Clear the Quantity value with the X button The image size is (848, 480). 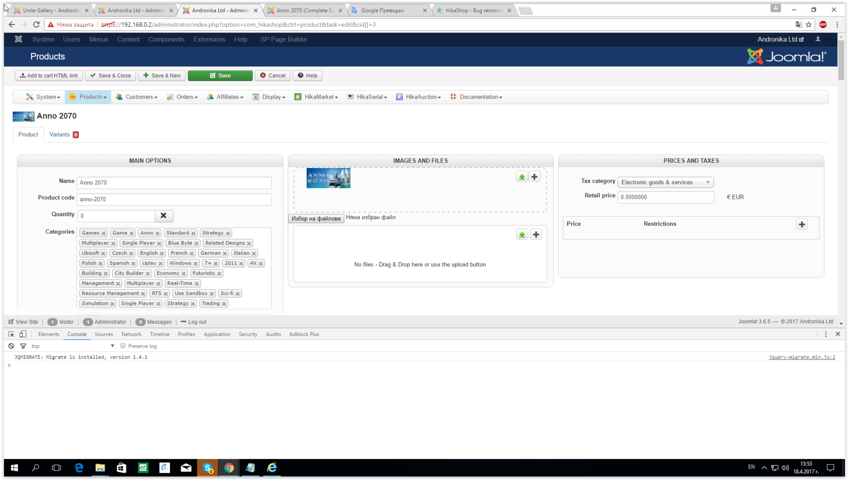164,216
